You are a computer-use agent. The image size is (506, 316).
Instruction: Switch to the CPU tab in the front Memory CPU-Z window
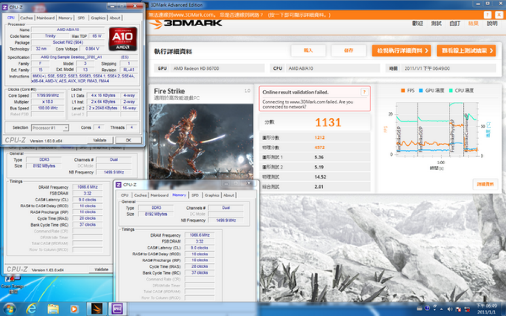pos(125,195)
